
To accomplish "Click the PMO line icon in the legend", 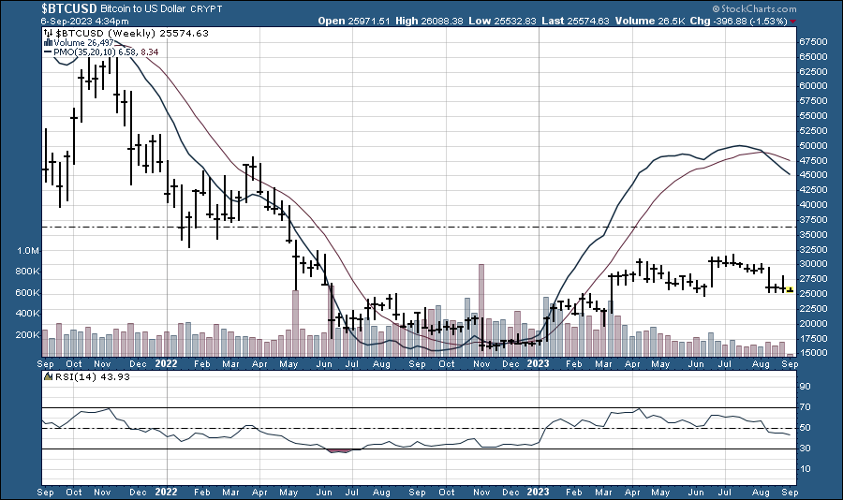I will 48,53.
